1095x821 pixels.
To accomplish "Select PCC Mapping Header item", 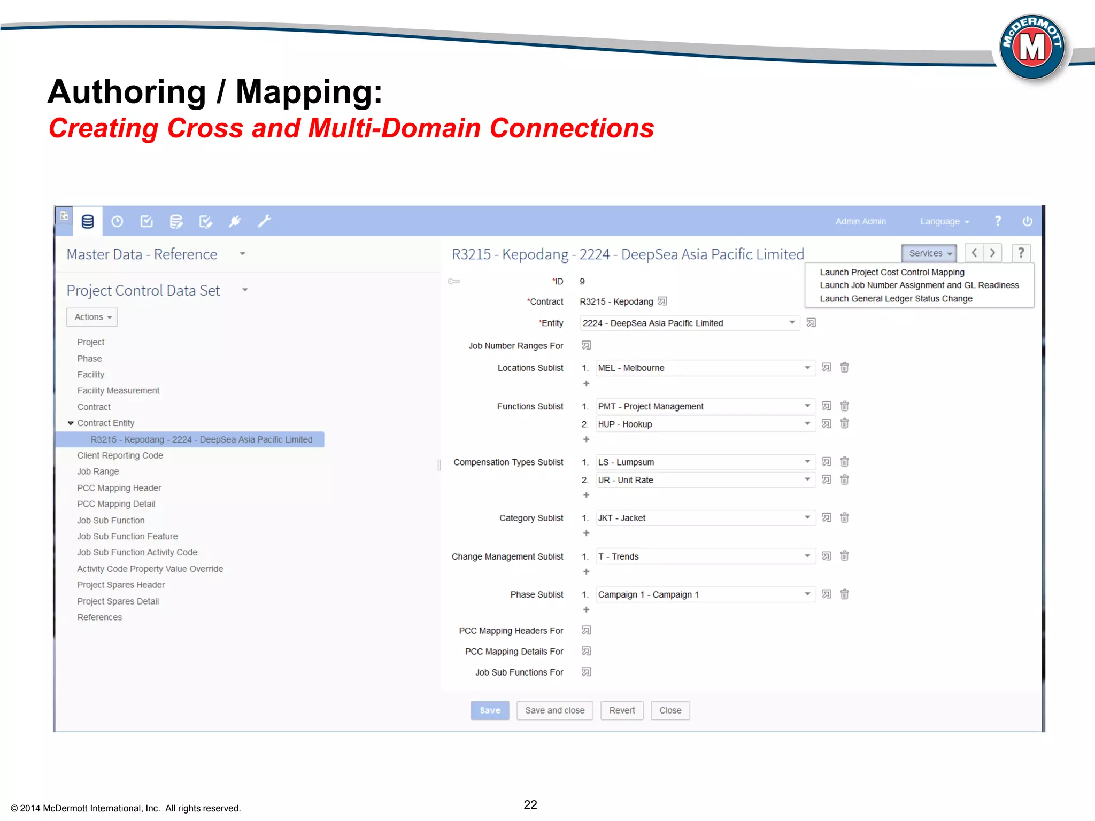I will pos(119,488).
